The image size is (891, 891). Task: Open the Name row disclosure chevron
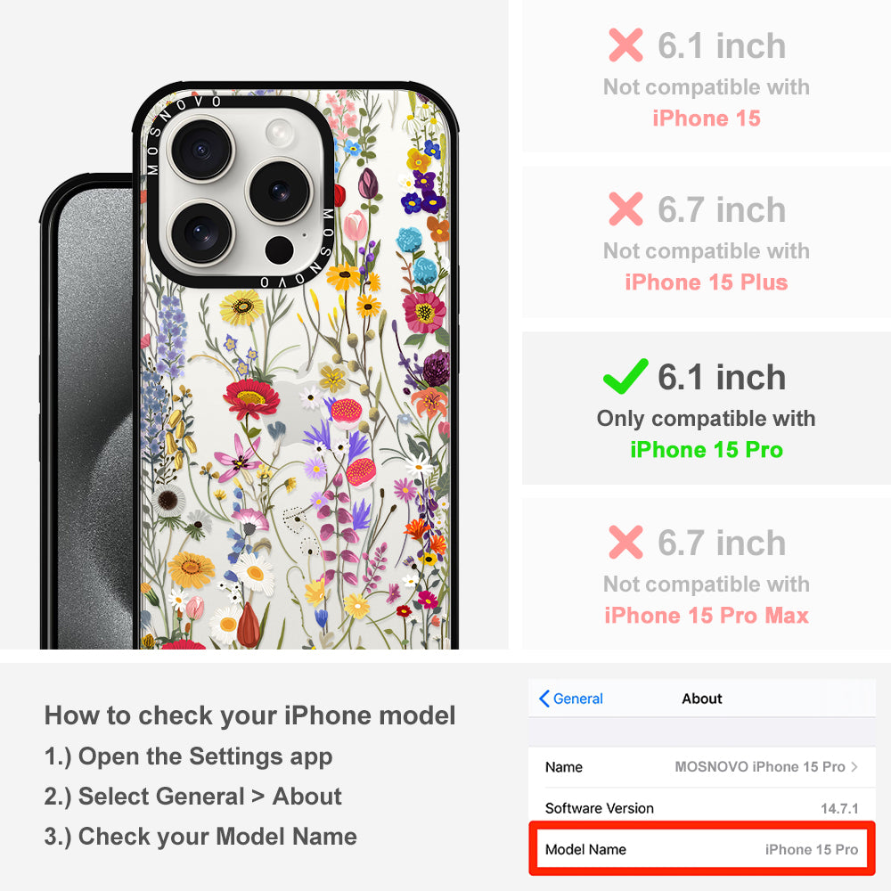(x=854, y=766)
